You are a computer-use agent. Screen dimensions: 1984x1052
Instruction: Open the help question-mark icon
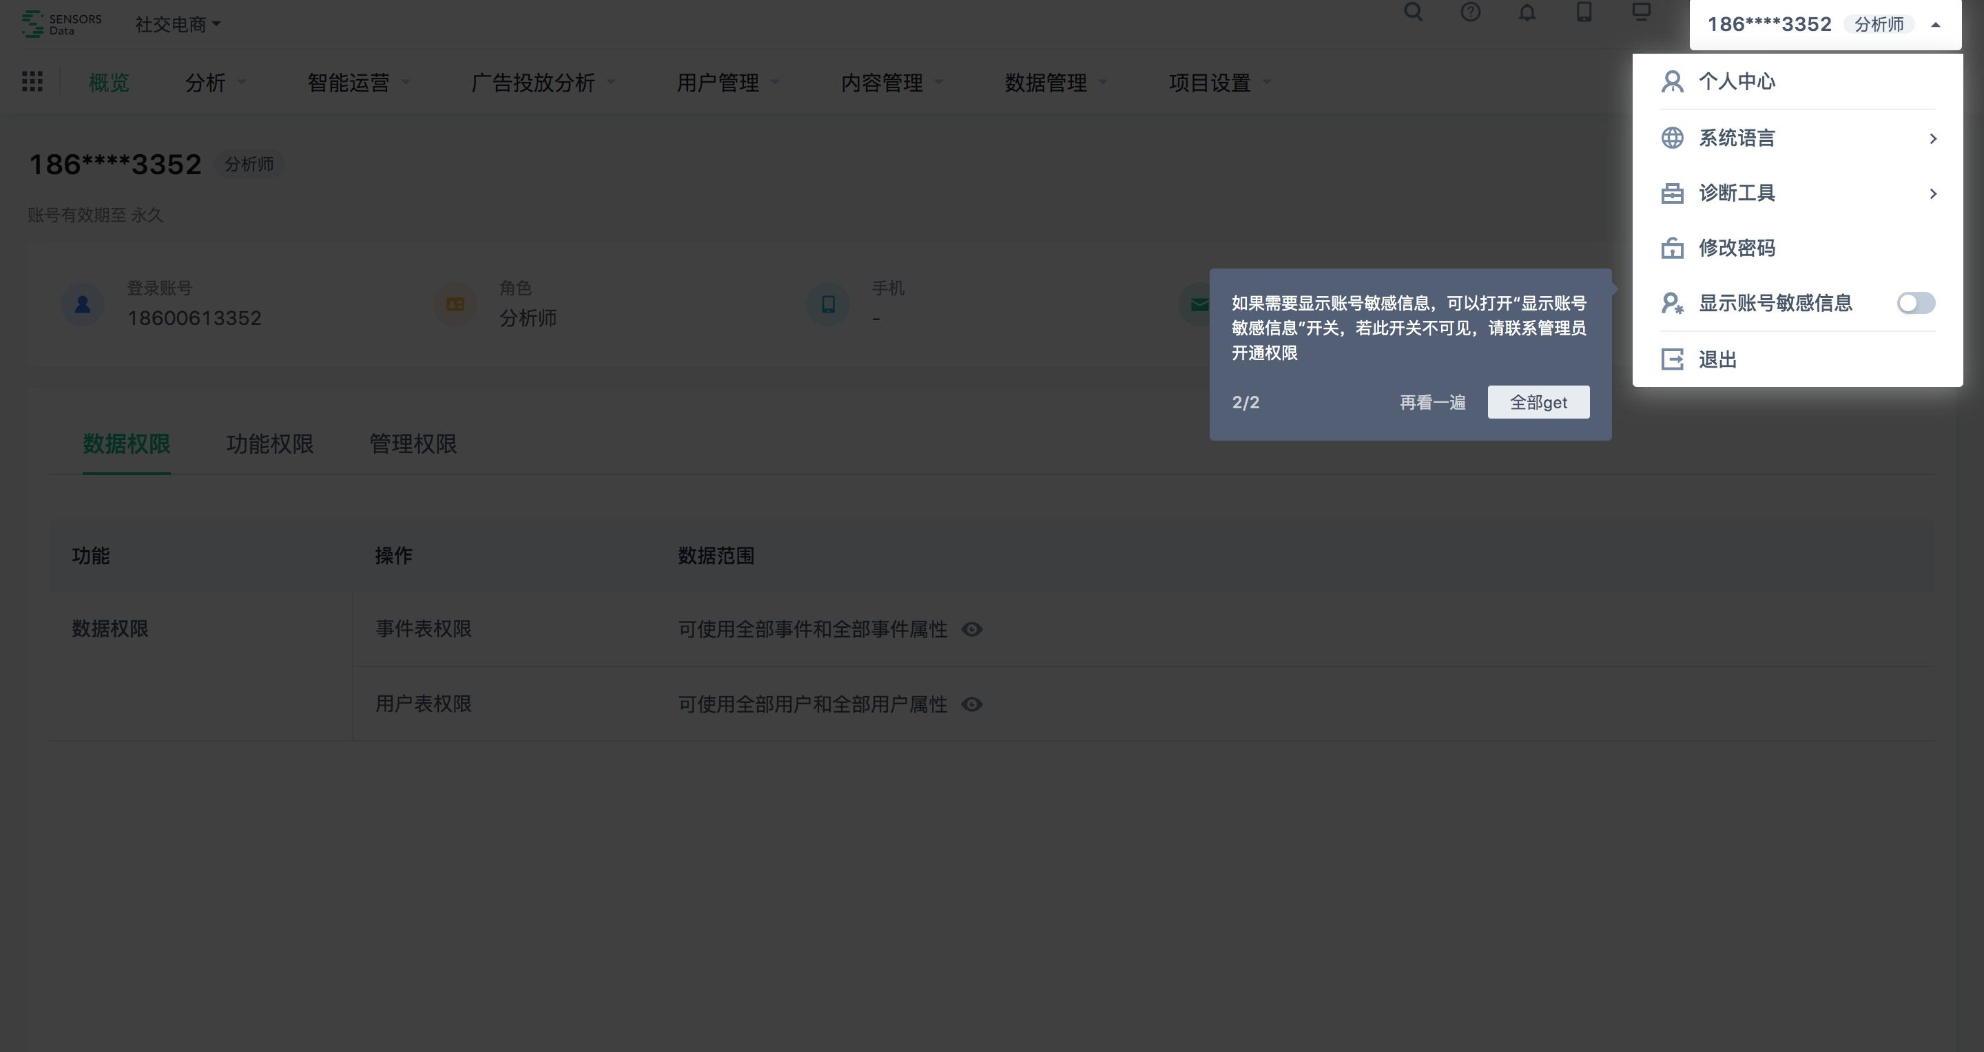pyautogui.click(x=1470, y=12)
